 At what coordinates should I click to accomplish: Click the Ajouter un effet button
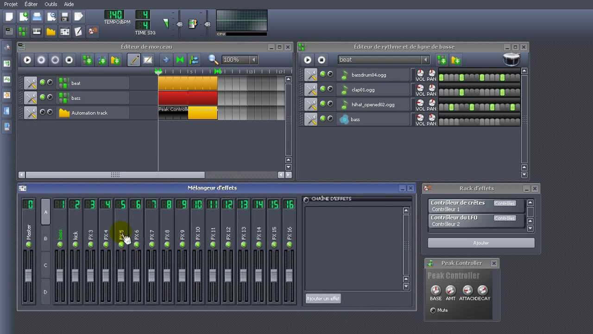click(x=323, y=298)
